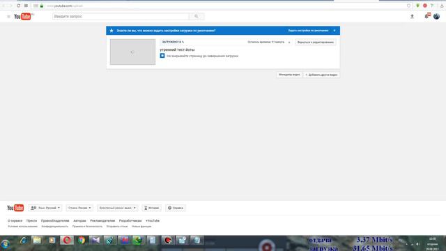446x251 pixels.
Task: Click the green padlock security icon
Action: pyautogui.click(x=42, y=6)
